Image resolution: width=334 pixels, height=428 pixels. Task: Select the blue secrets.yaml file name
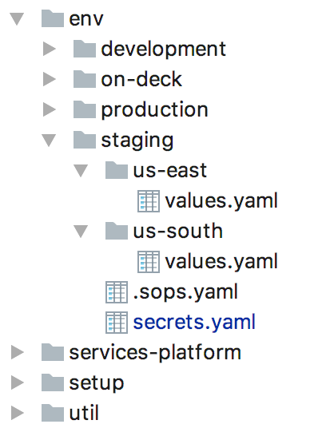coord(194,323)
